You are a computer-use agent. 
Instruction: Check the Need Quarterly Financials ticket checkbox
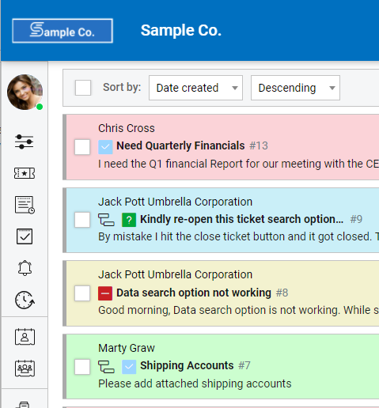(82, 147)
